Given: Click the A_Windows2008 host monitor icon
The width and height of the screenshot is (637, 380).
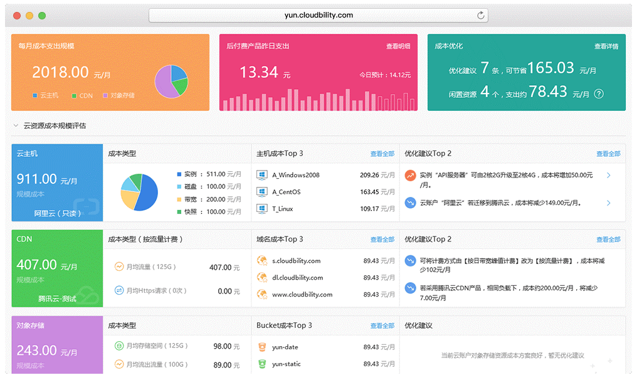Looking at the screenshot, I should pos(262,175).
